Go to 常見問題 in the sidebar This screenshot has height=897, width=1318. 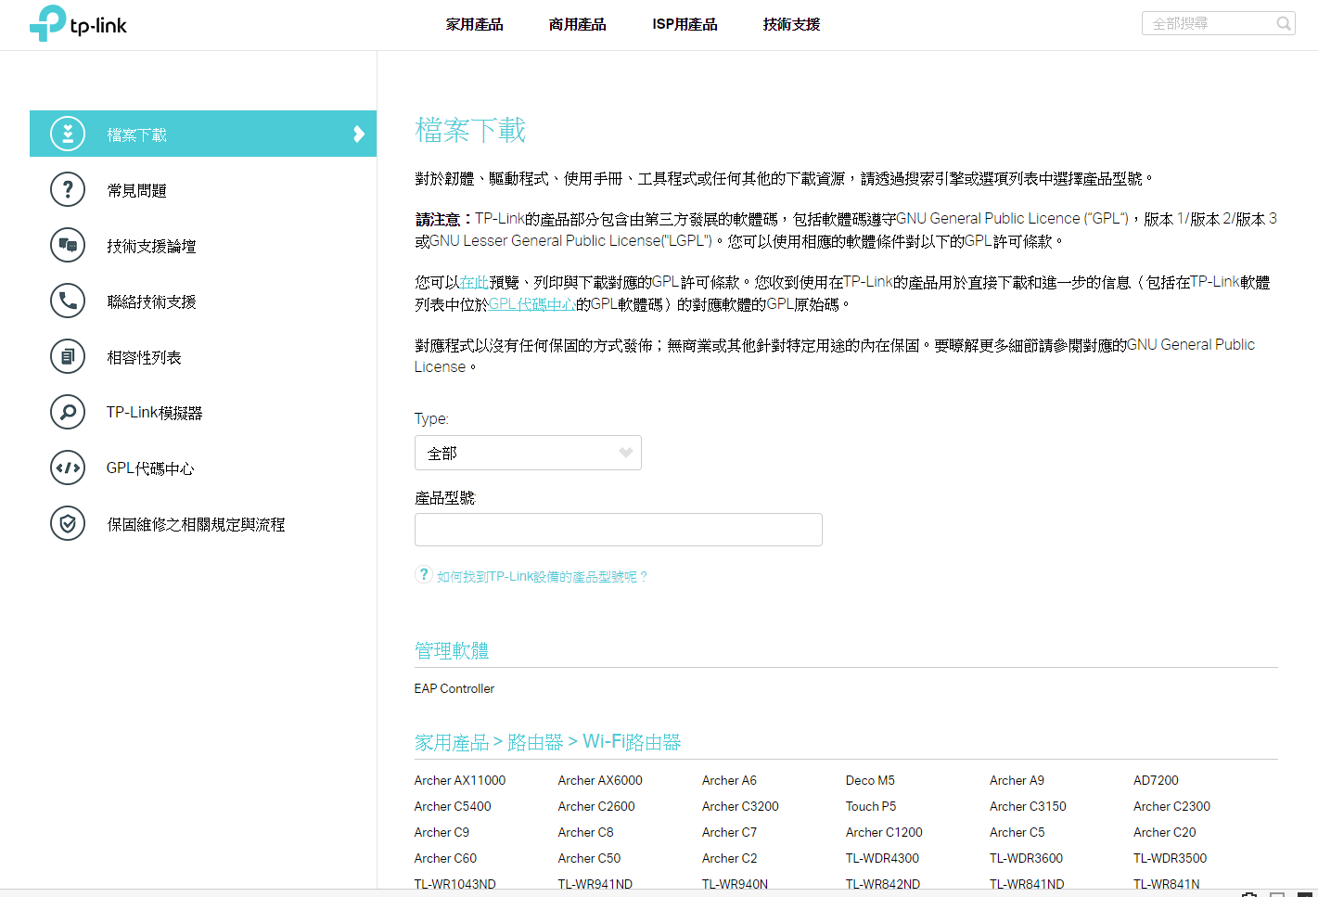tap(136, 190)
